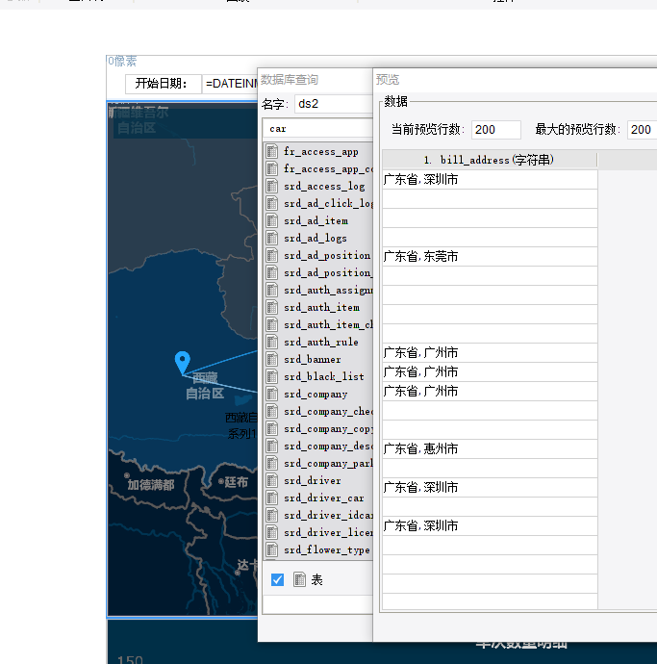This screenshot has height=664, width=657.
Task: Click the bill_address column header
Action: (x=490, y=160)
